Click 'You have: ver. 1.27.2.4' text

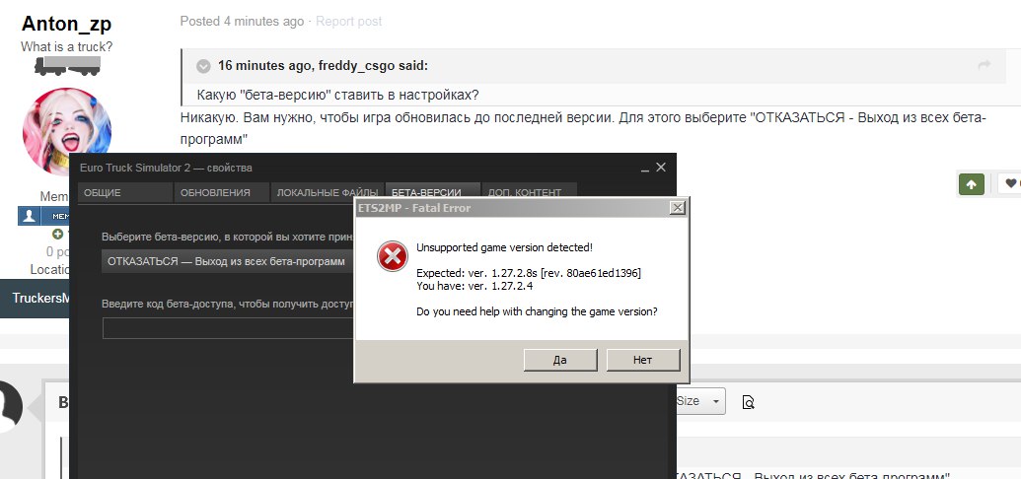coord(474,285)
